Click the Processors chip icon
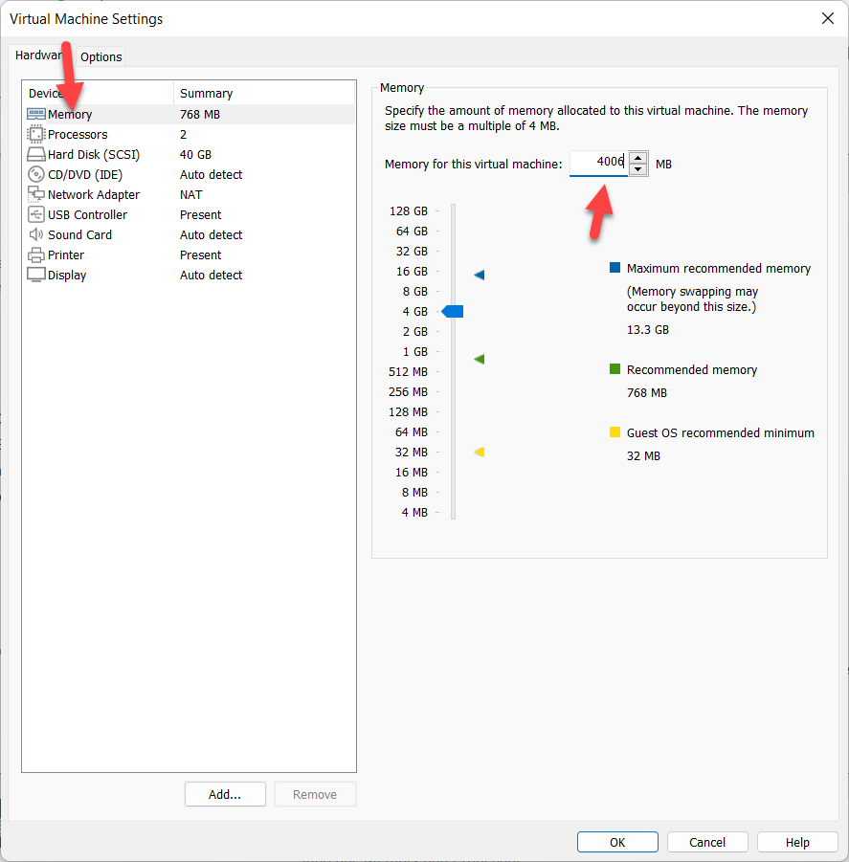Viewport: 849px width, 862px height. point(36,135)
